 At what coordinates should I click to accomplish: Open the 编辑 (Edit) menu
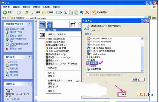(16, 7)
